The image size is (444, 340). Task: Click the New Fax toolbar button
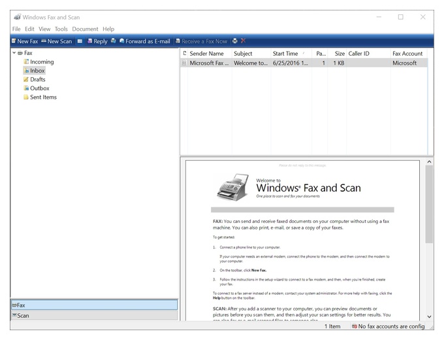tap(25, 41)
